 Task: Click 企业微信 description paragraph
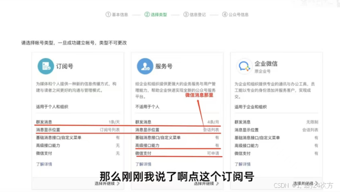[274, 90]
